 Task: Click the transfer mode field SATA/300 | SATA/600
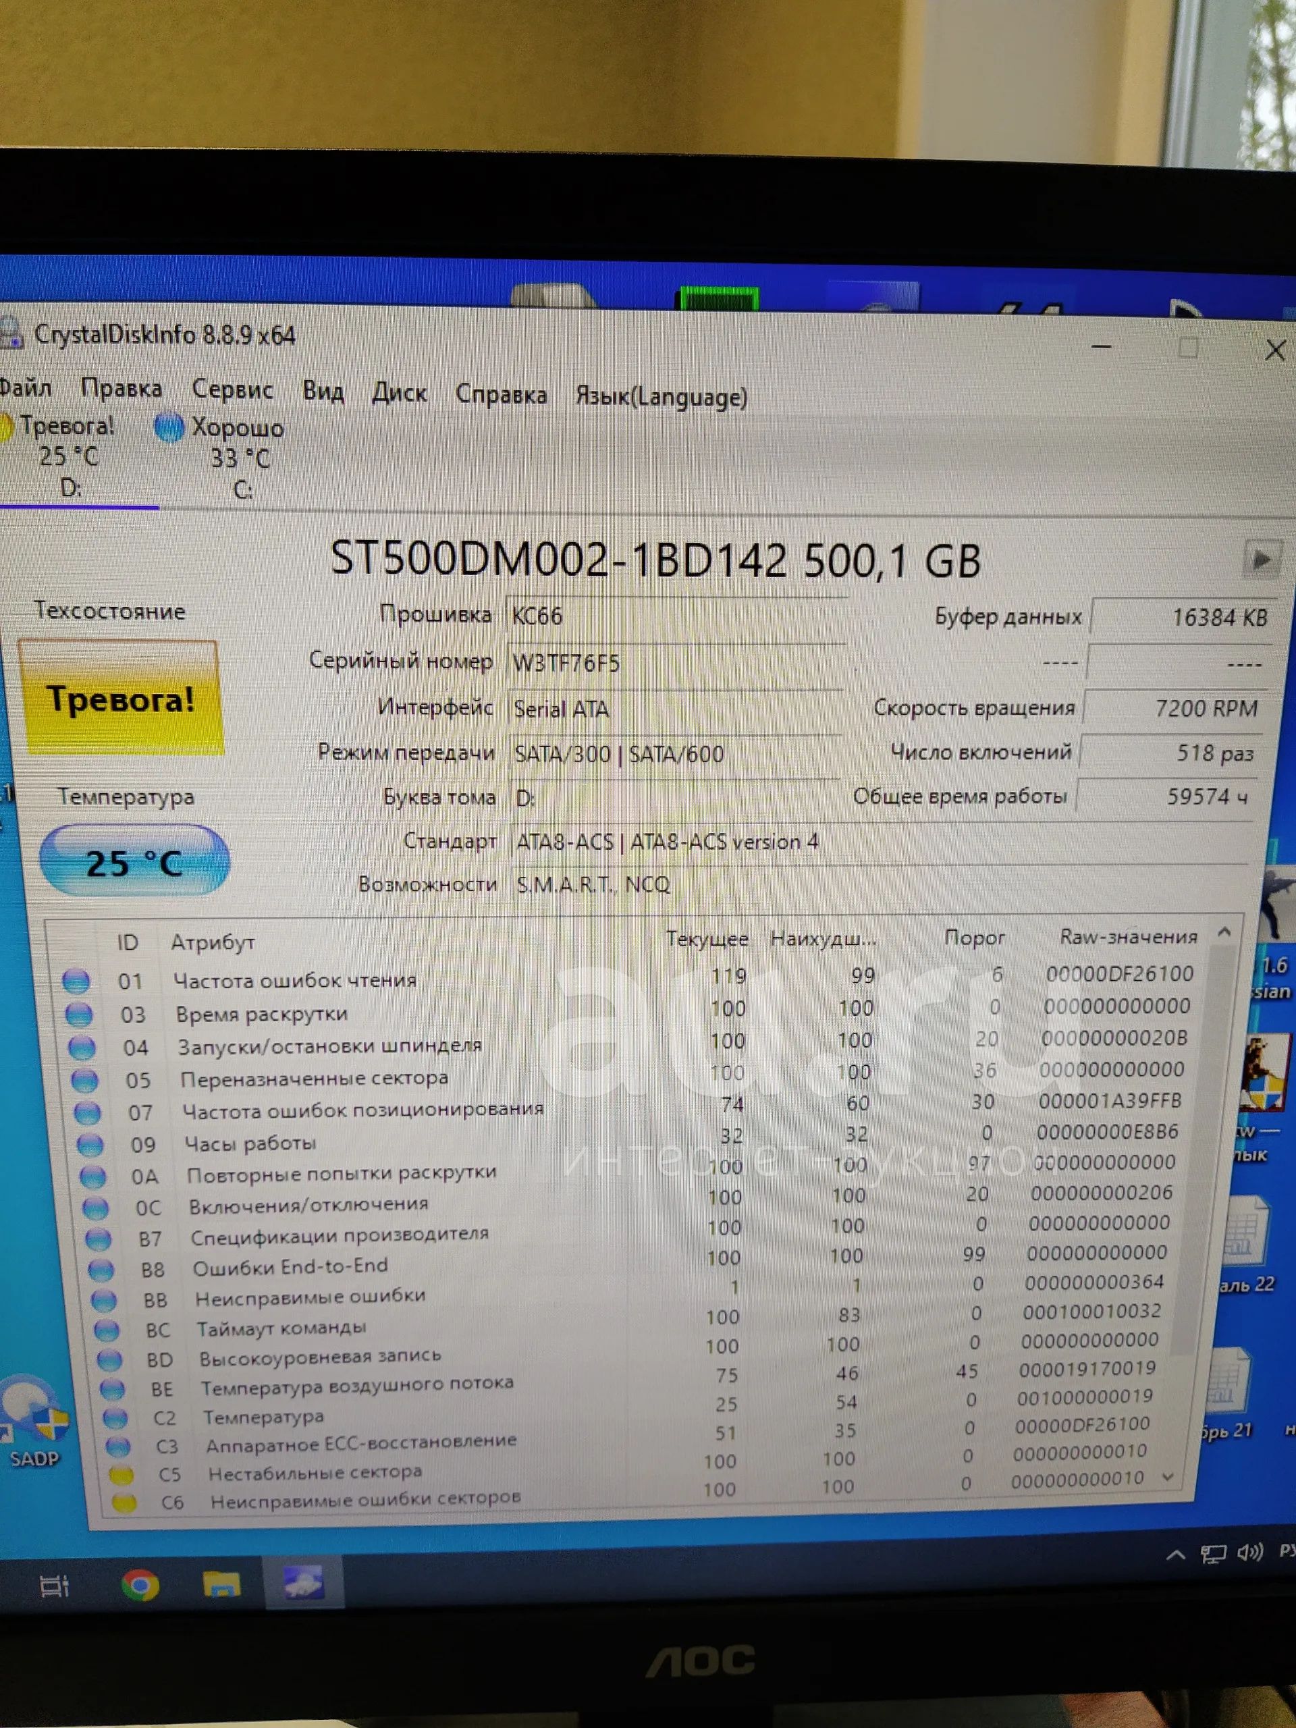[x=675, y=754]
